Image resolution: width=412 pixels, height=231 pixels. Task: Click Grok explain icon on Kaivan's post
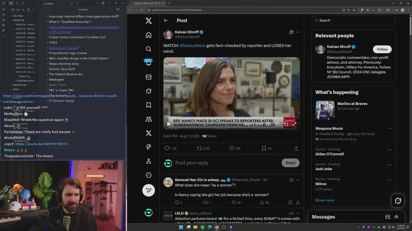[291, 32]
